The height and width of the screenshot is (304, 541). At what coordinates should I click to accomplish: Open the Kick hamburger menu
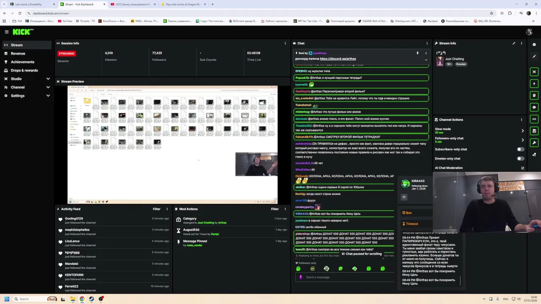(7, 32)
